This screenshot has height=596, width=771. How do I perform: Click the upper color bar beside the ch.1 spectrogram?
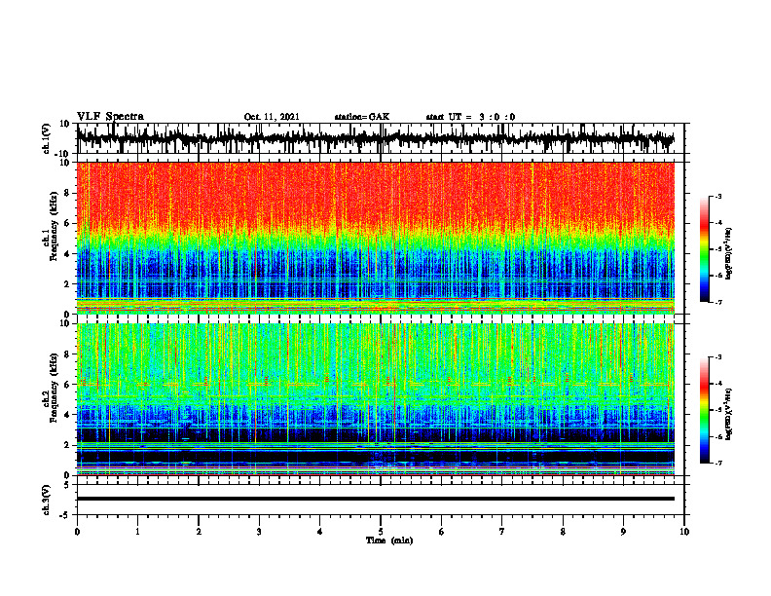[704, 249]
